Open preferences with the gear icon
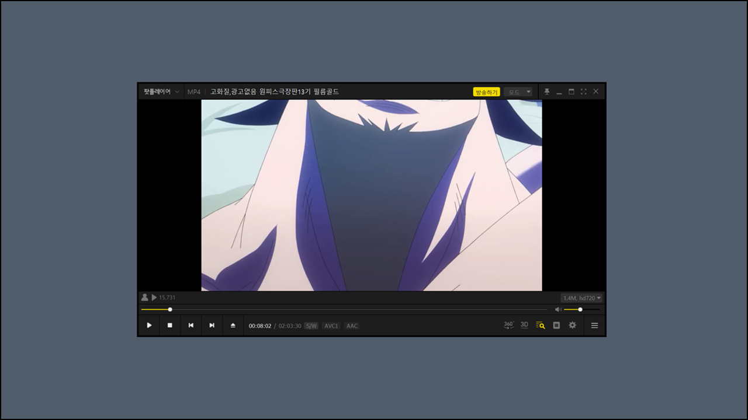748x420 pixels. (x=573, y=325)
